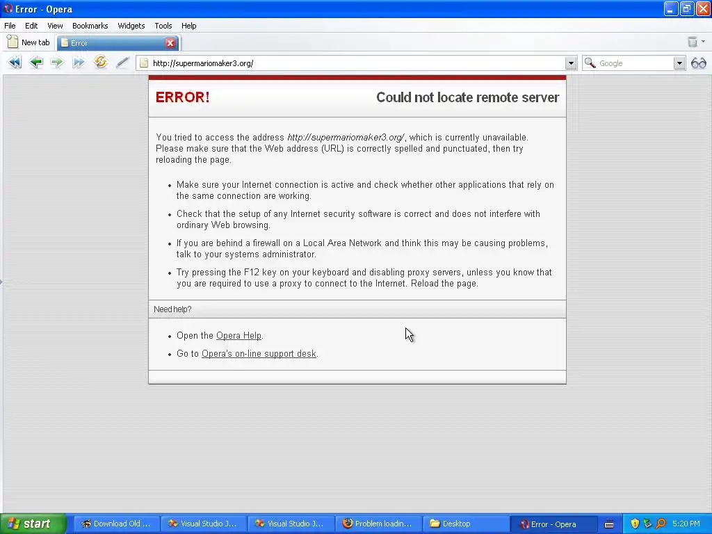712x534 pixels.
Task: Click the Fast Forward button
Action: 79,62
